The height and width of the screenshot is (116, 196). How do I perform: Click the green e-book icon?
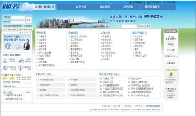coord(171,75)
